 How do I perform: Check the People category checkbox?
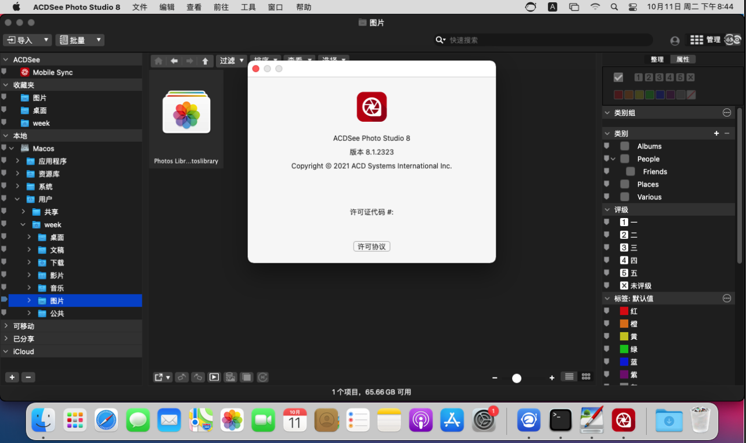tap(625, 159)
